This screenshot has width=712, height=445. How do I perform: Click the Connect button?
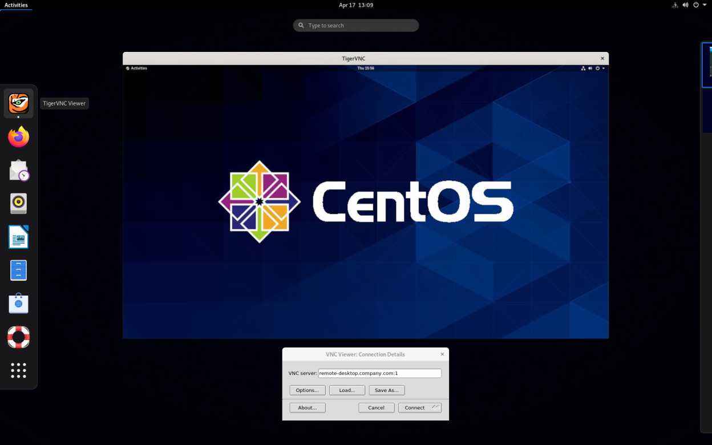pyautogui.click(x=419, y=408)
